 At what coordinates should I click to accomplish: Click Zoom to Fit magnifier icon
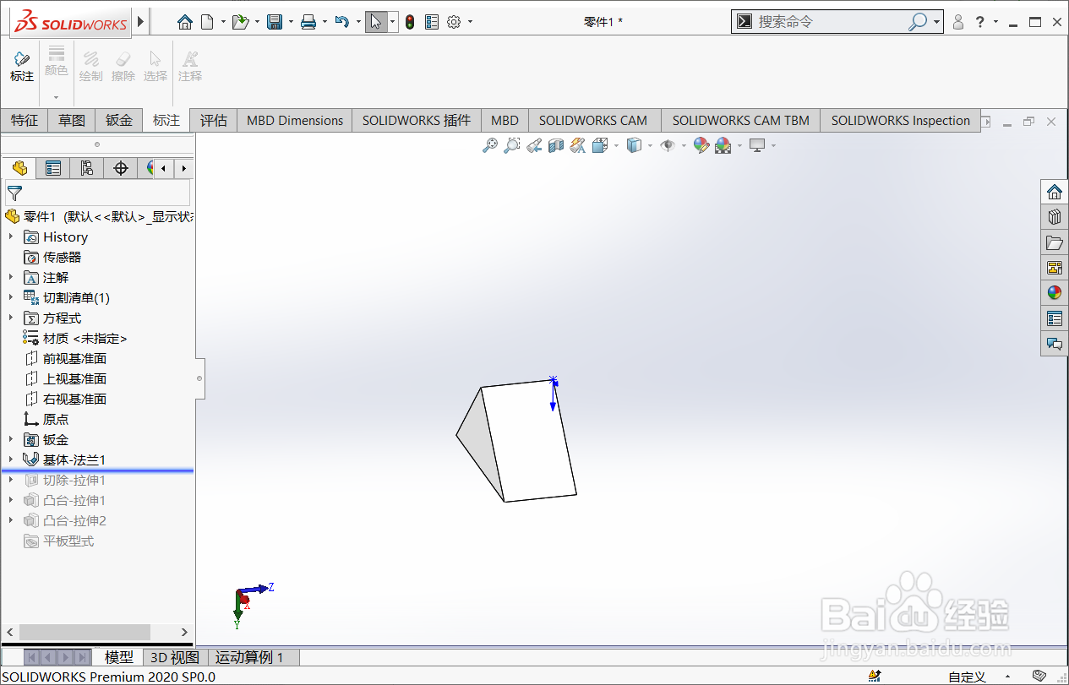click(x=490, y=145)
